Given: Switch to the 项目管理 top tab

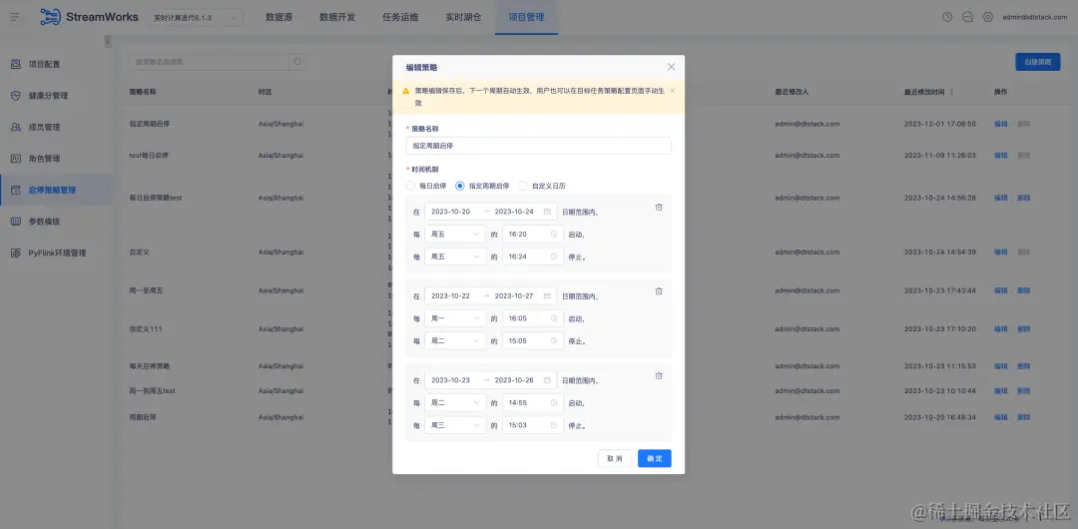Looking at the screenshot, I should [527, 17].
